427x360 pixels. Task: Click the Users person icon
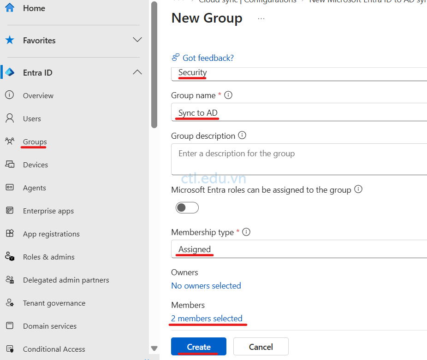pyautogui.click(x=10, y=118)
